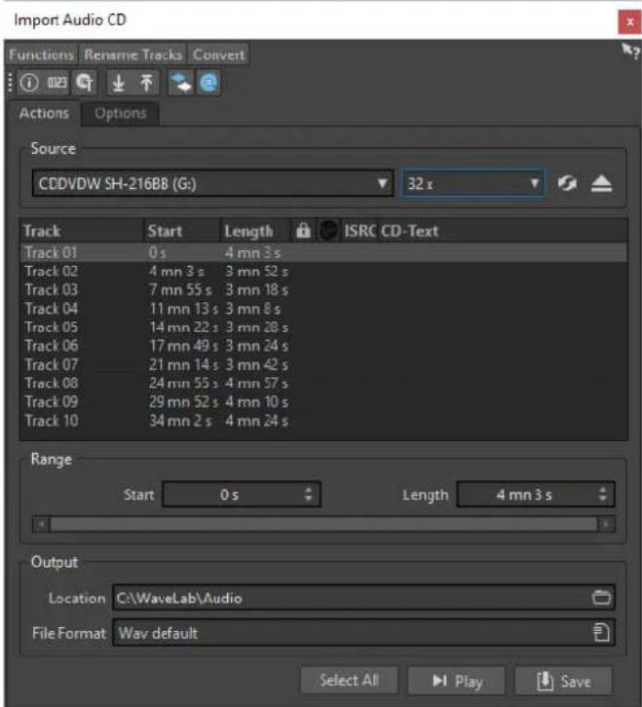
Task: Open the file format preset icon
Action: pos(601,633)
